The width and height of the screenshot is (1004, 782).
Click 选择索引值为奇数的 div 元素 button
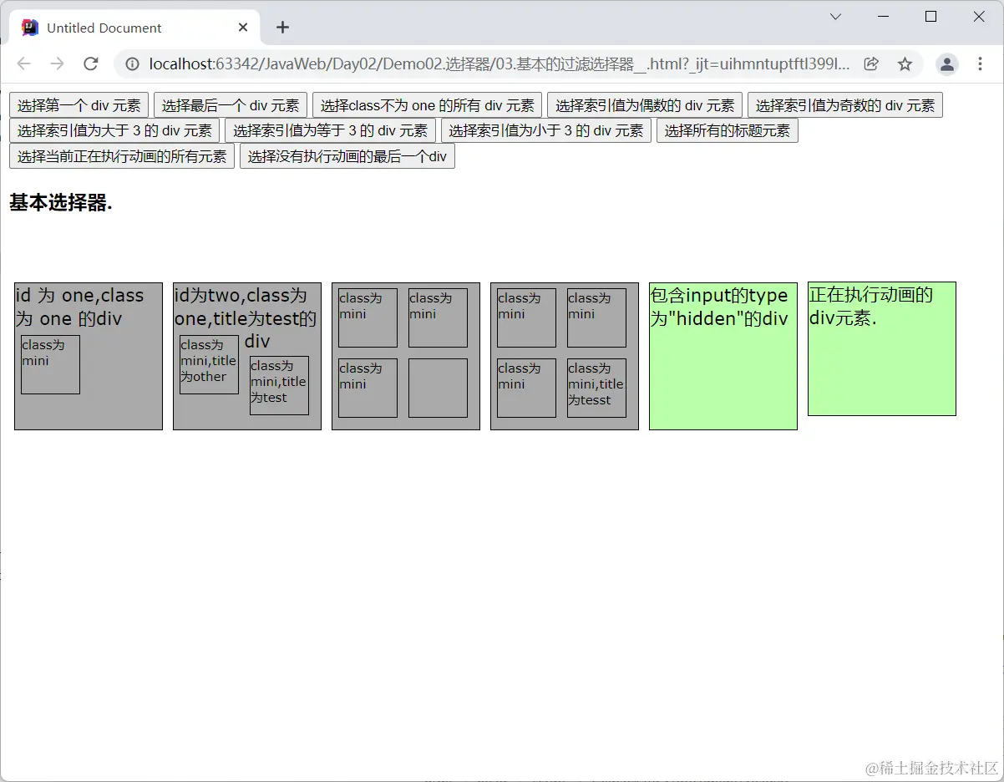[845, 105]
